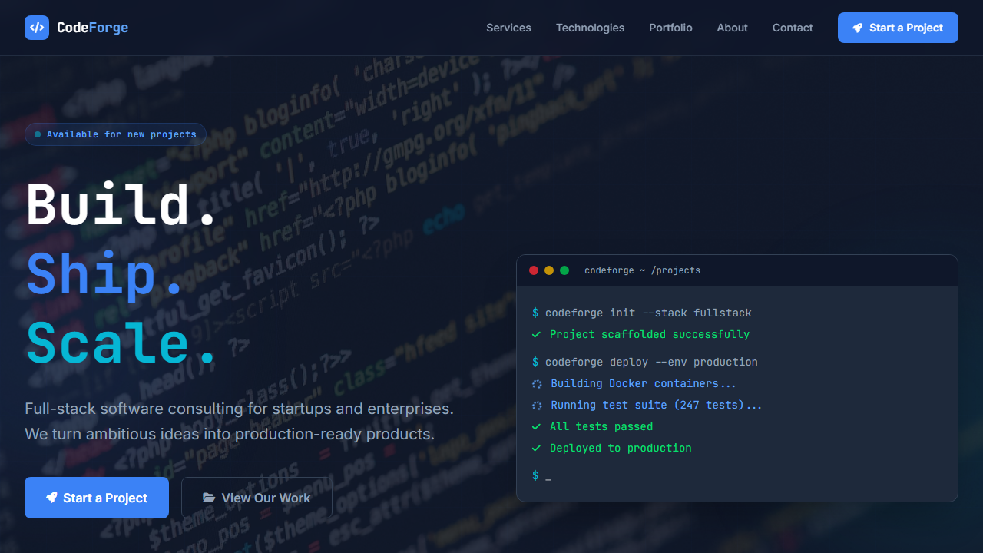Click the Deployed to production line

pos(612,448)
